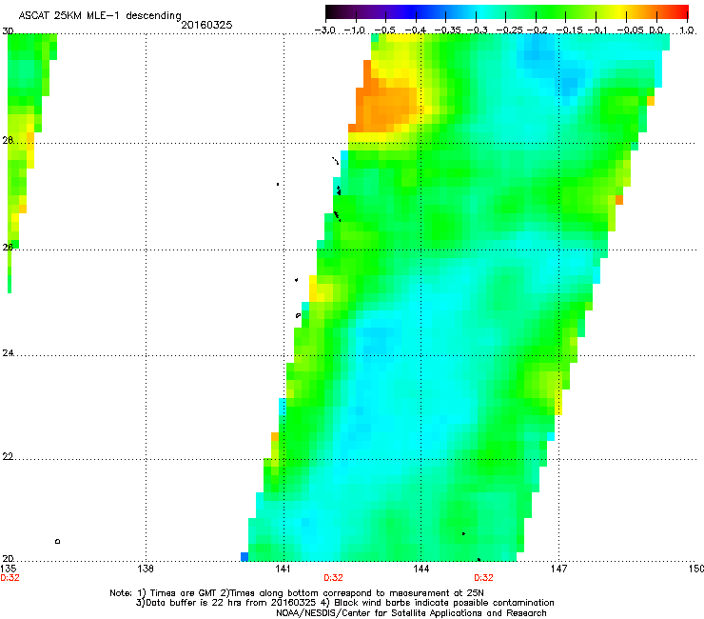Select the -1.0 color scale label
Screen dimensions: 704x619
pyautogui.click(x=355, y=30)
